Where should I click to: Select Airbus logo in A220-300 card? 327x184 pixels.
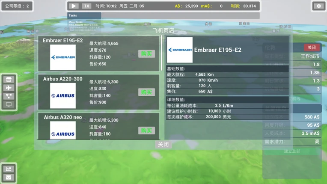(63, 96)
